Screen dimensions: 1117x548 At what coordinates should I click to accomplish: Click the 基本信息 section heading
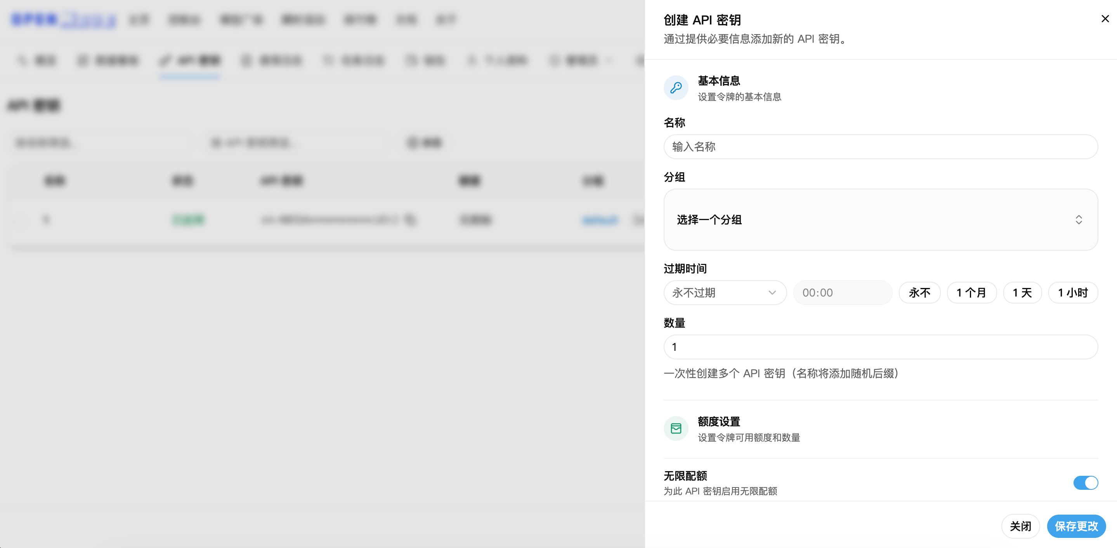(x=718, y=81)
